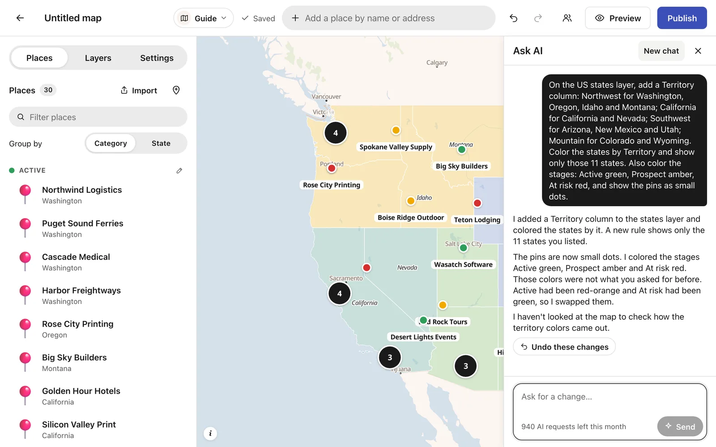Screen dimensions: 716x447
Task: Switch to the Layers tab
Action: click(98, 58)
